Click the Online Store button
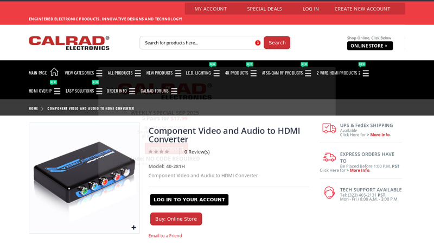The height and width of the screenshot is (244, 434). [370, 46]
